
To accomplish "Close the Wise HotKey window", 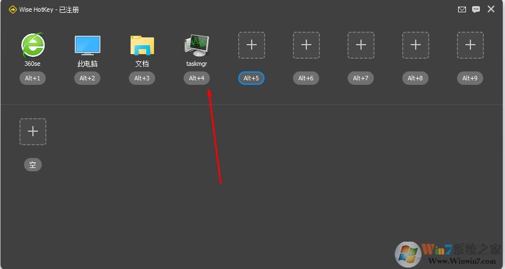I will 491,9.
